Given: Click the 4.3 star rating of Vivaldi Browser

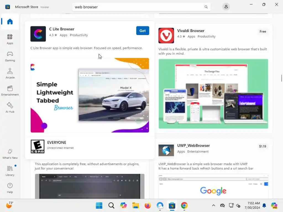Looking at the screenshot, I should 181,36.
